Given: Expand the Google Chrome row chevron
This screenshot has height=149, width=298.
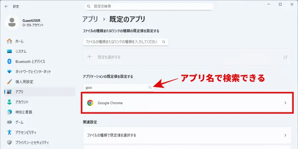Looking at the screenshot, I should pyautogui.click(x=285, y=103).
